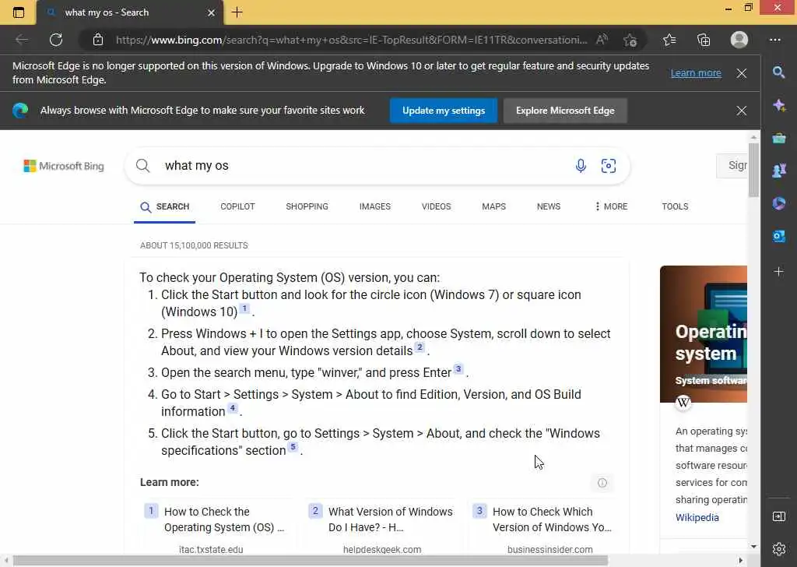This screenshot has height=567, width=797.
Task: Open sidebar settings gear
Action: pos(778,548)
